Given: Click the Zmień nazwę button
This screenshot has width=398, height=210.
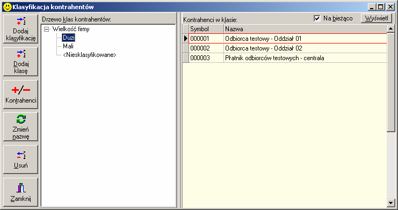Looking at the screenshot, I should (20, 127).
